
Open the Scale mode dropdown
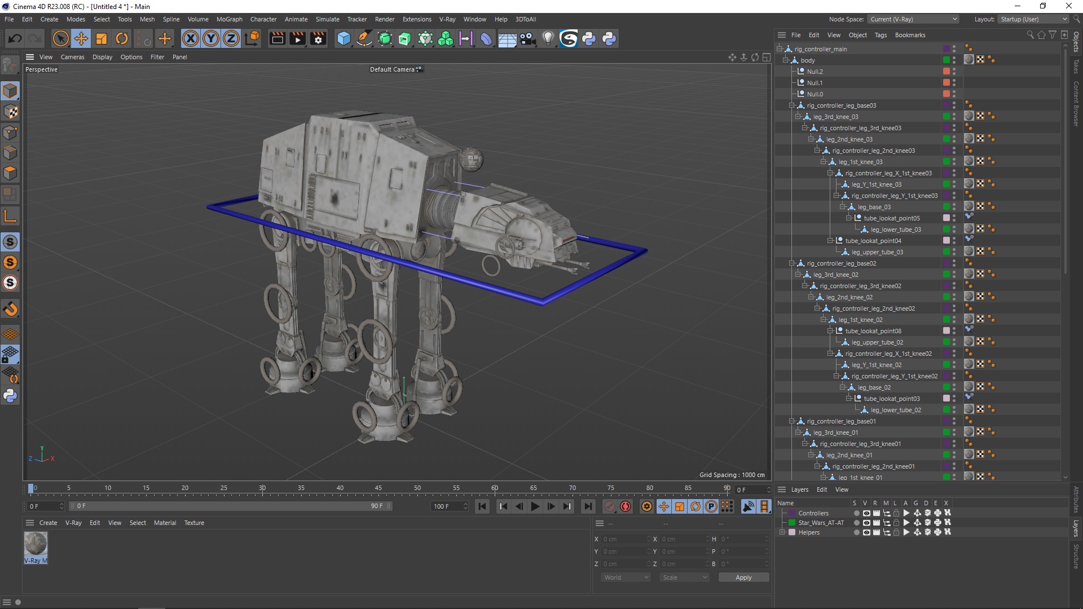(x=684, y=577)
